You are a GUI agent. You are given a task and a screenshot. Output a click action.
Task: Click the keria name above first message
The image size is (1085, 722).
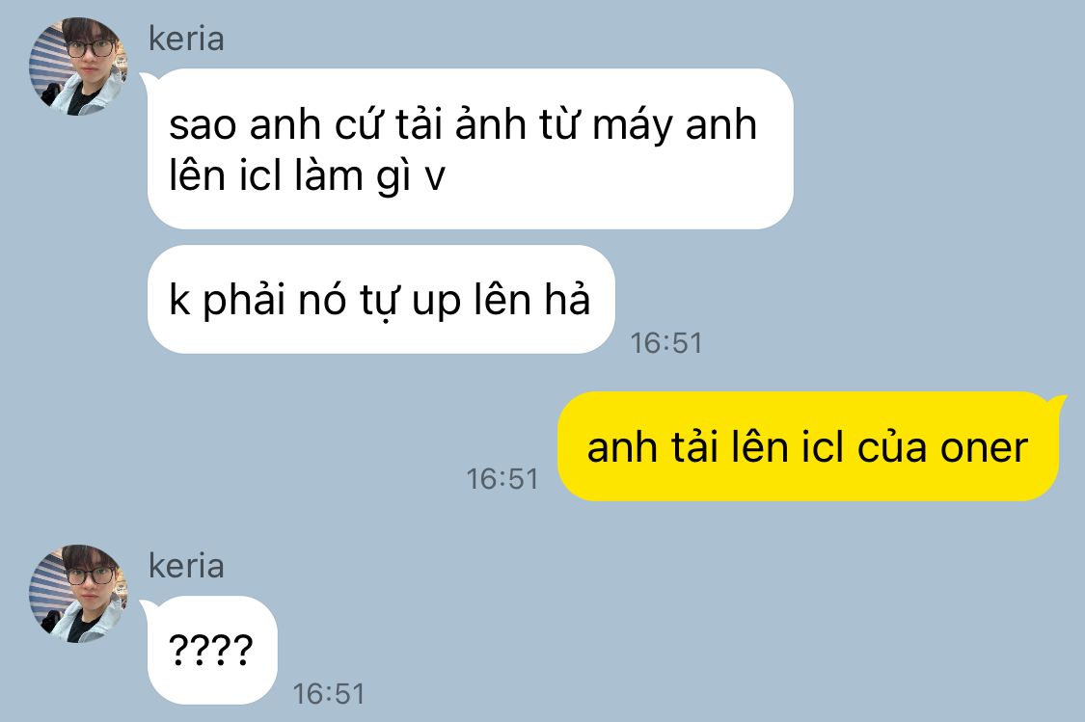186,39
